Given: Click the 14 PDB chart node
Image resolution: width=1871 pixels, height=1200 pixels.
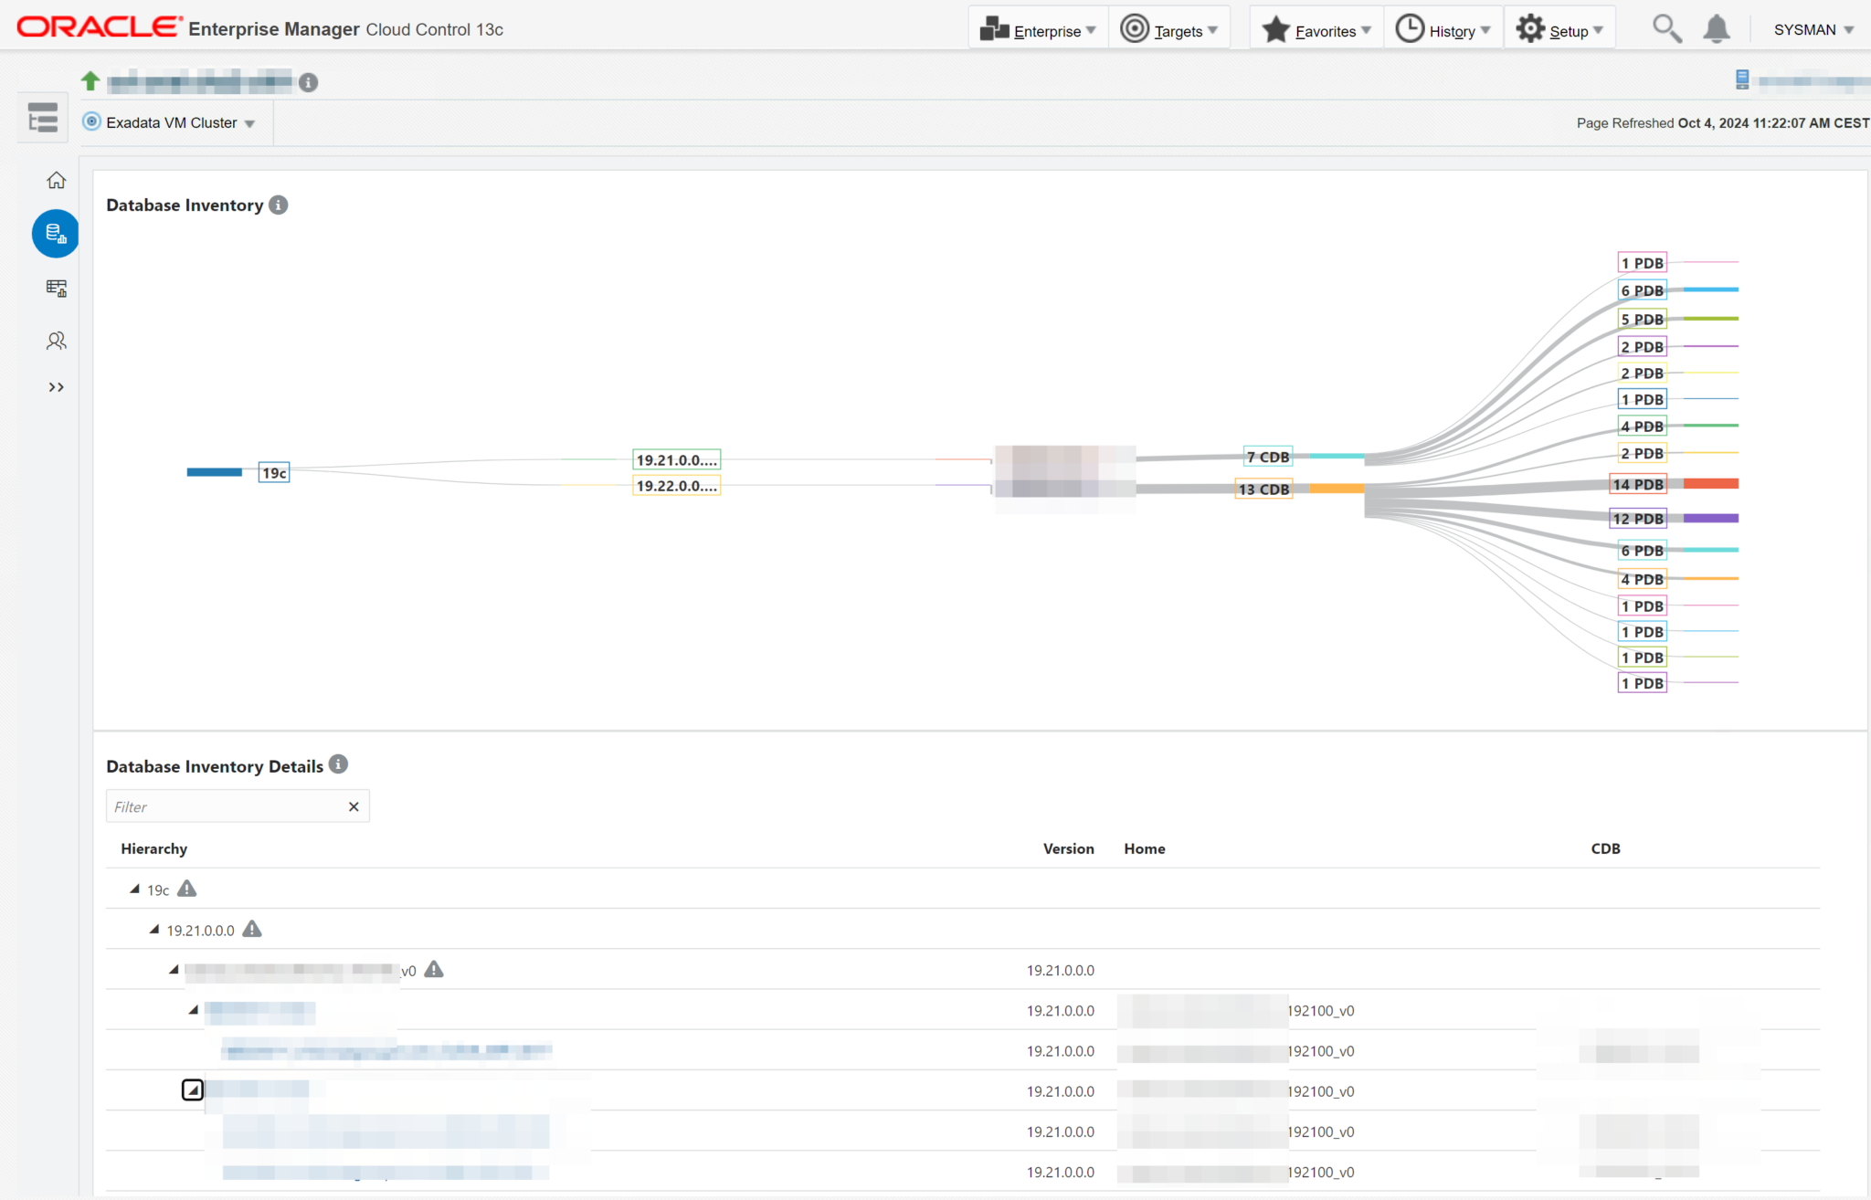Looking at the screenshot, I should coord(1637,484).
